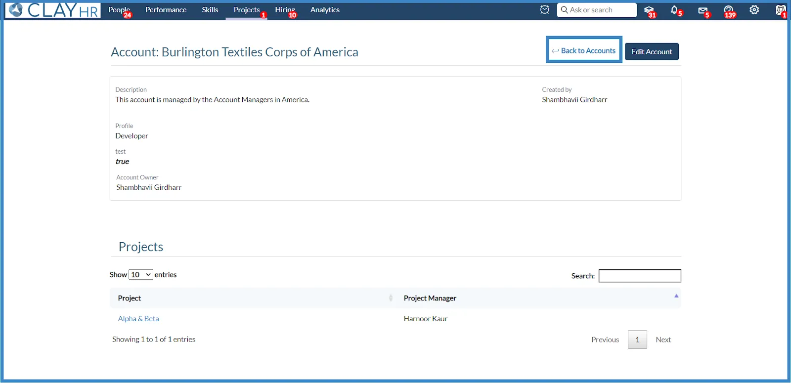Open the user profile avatar

click(x=781, y=10)
